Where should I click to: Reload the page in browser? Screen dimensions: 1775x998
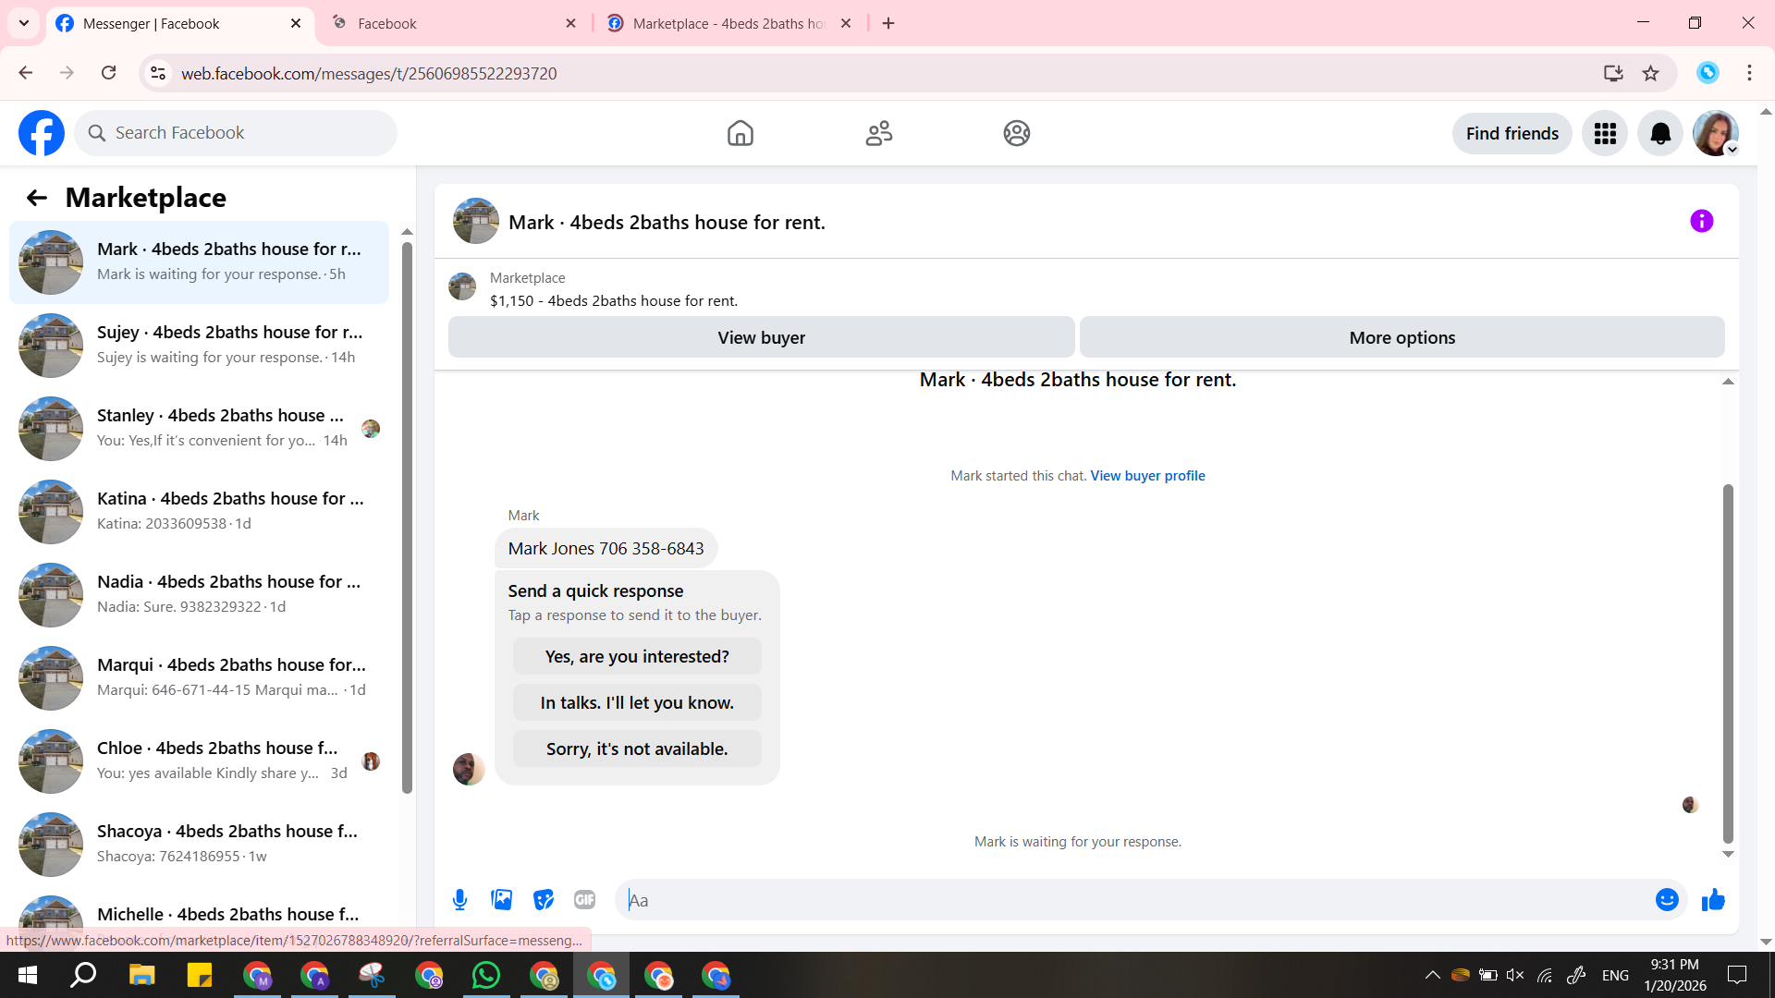click(x=109, y=73)
